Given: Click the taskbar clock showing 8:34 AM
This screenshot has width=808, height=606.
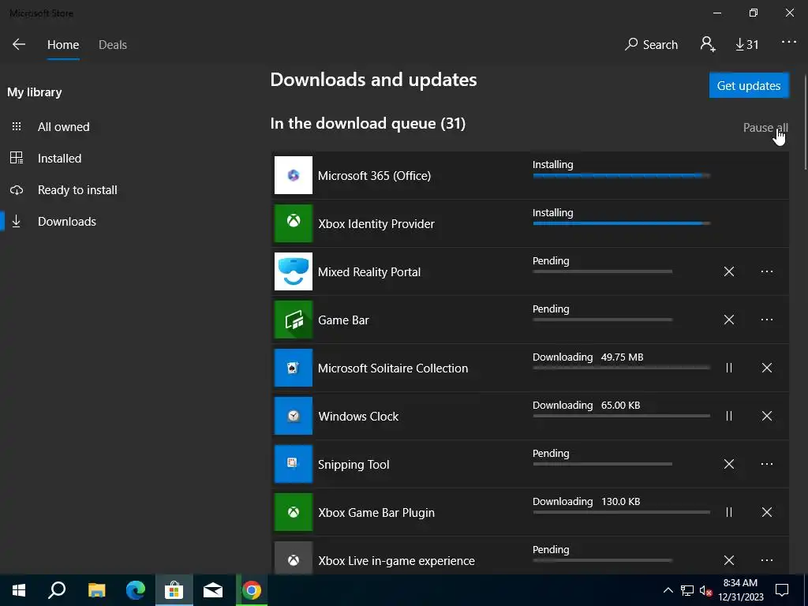Looking at the screenshot, I should pos(740,590).
